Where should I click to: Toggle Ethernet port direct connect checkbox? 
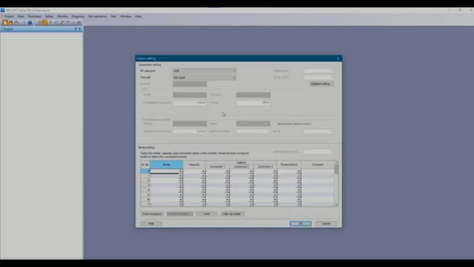[276, 123]
